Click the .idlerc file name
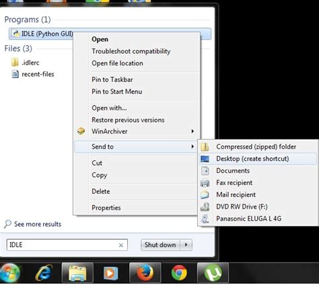Viewport: 319px width, 288px height. click(30, 63)
